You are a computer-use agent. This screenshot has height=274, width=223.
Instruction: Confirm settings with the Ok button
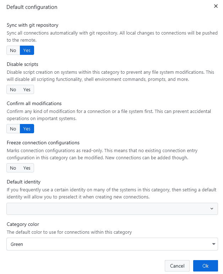[206, 266]
